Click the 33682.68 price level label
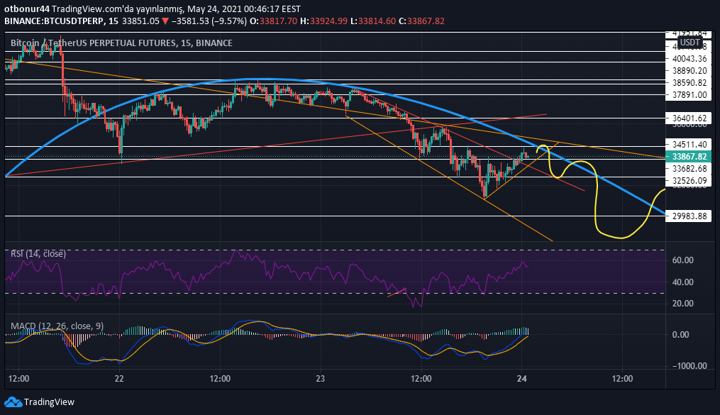 point(689,169)
